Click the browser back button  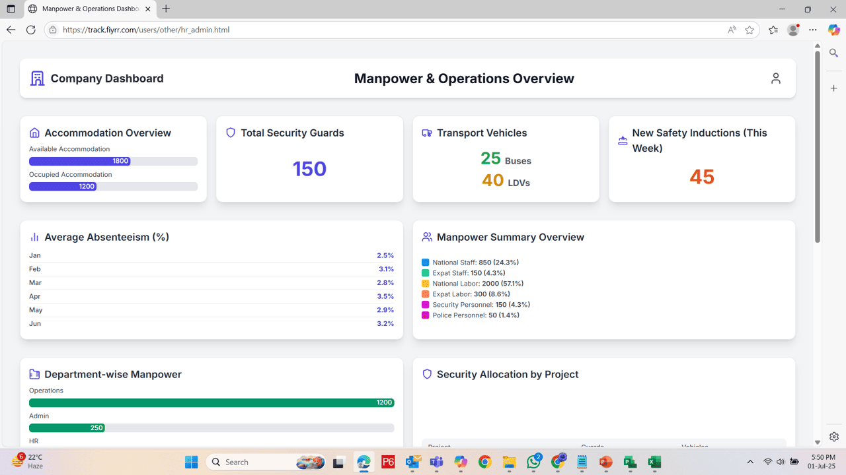tap(11, 29)
